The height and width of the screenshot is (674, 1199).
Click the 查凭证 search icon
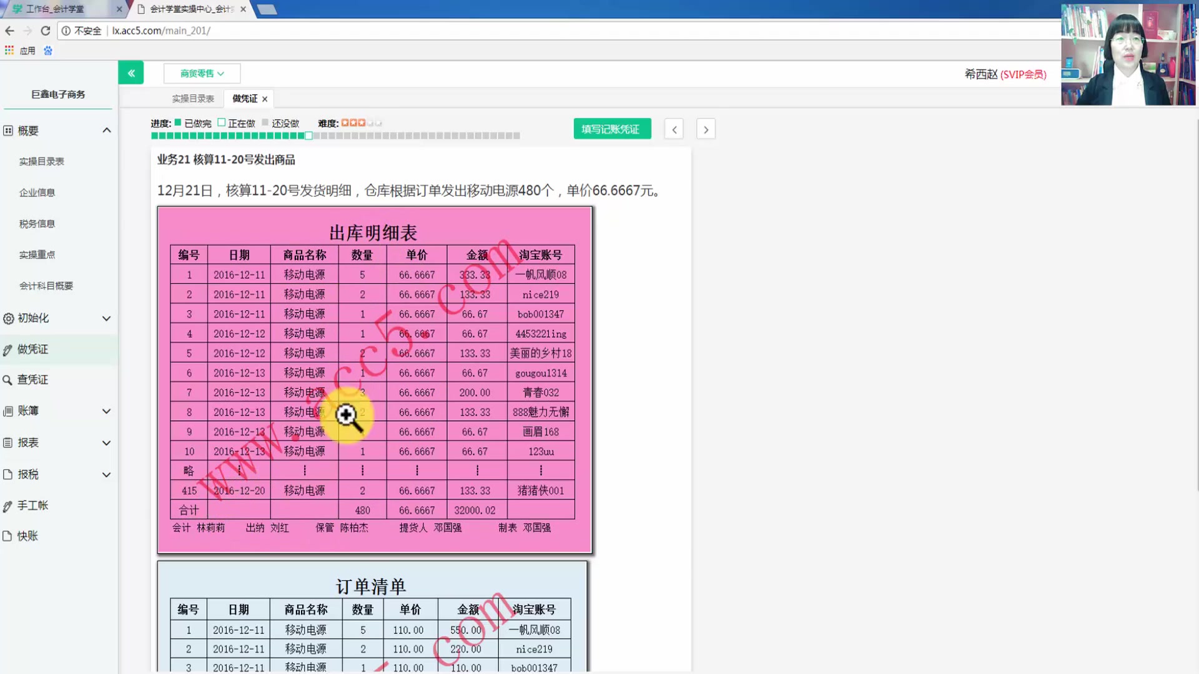point(7,380)
